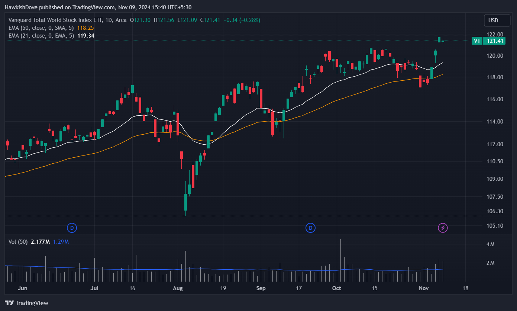Click the Aug label on time axis
Screen dimensions: 517x311
pyautogui.click(x=178, y=288)
